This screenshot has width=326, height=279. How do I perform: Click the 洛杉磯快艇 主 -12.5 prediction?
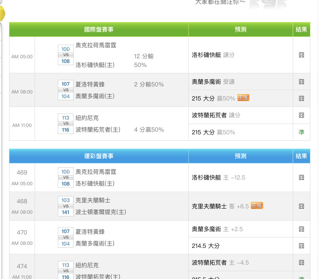[219, 178]
